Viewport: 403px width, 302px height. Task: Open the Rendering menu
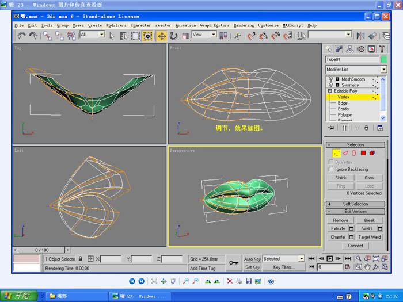click(244, 25)
